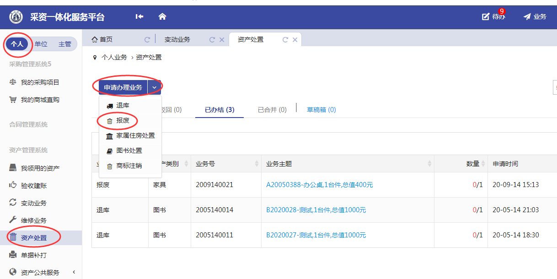The height and width of the screenshot is (279, 557).
Task: Switch to 个人 view toggle
Action: click(x=17, y=44)
